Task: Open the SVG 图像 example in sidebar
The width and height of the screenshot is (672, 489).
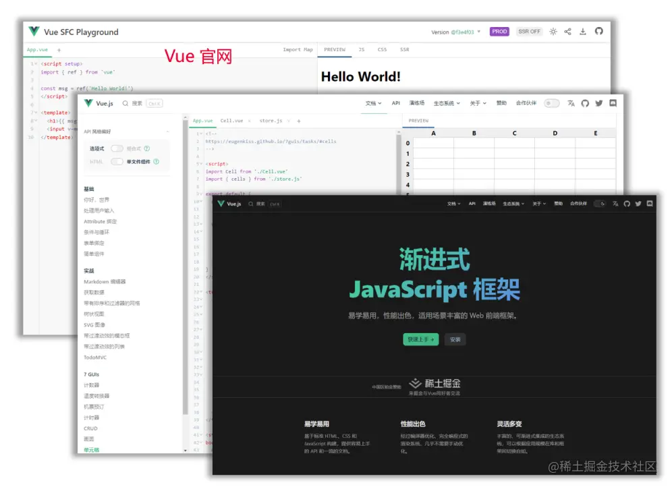Action: click(x=94, y=325)
